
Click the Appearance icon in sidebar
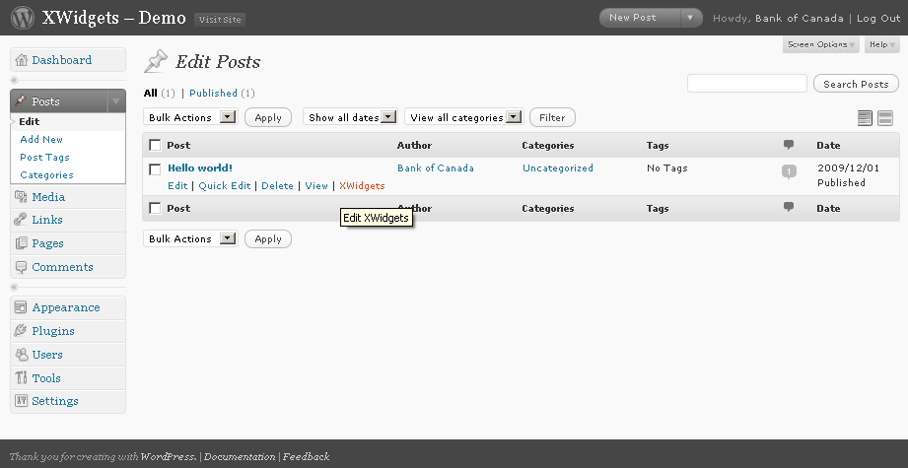click(x=22, y=307)
